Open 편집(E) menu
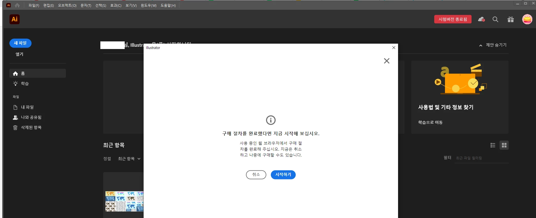The width and height of the screenshot is (536, 218). pos(49,5)
